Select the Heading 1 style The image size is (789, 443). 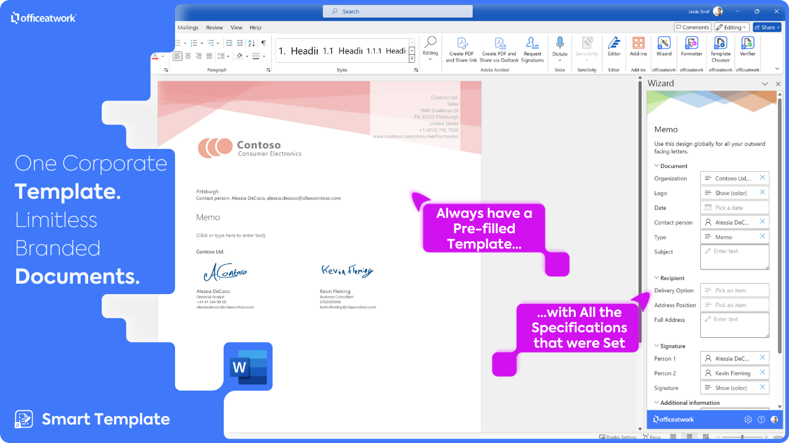(x=298, y=51)
